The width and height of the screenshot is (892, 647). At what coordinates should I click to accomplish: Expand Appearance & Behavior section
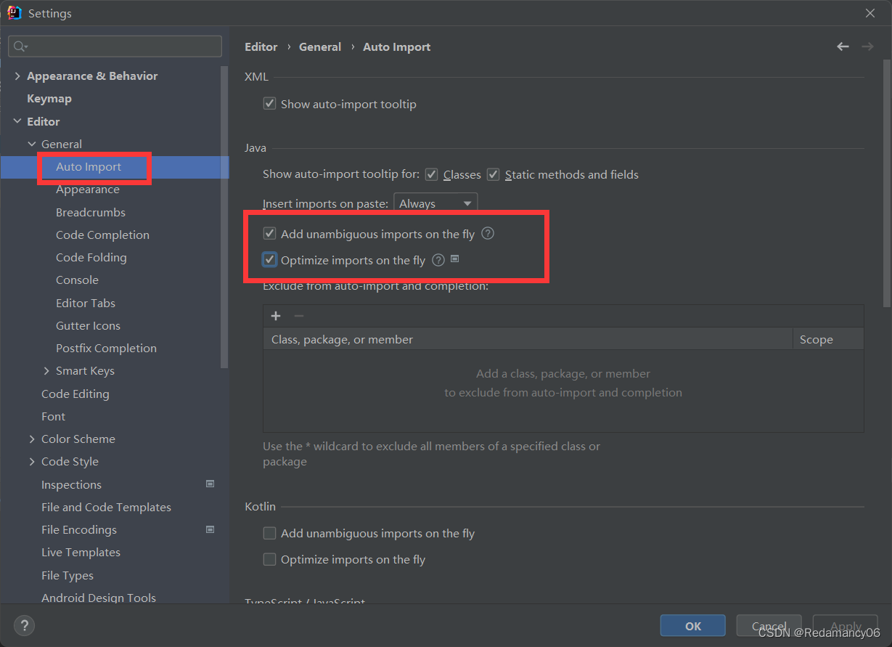[17, 76]
